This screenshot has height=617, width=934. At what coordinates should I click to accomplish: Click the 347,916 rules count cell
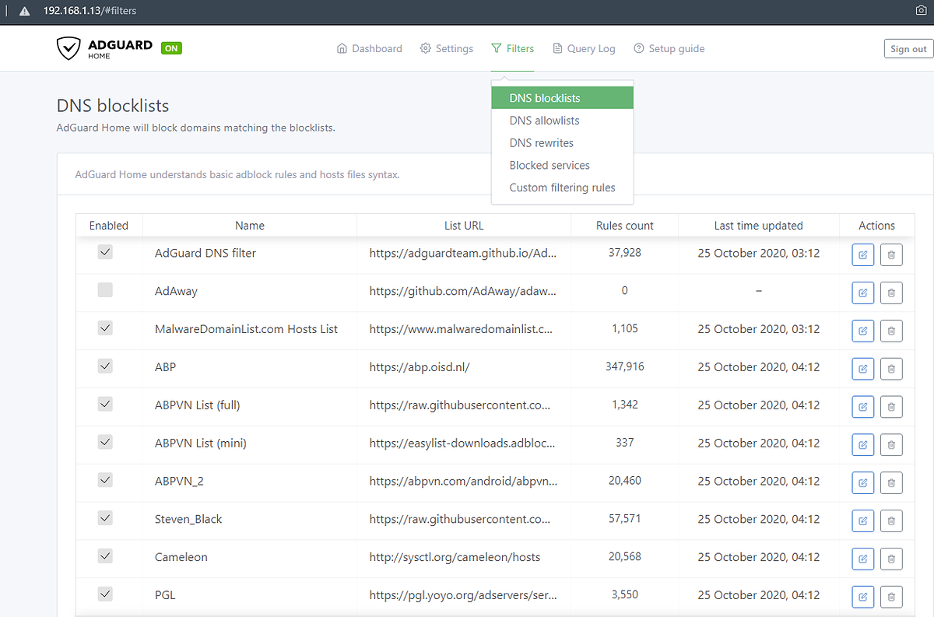click(625, 366)
